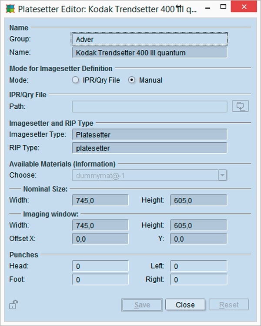Click the 'Available Materials (Information)' heading
The width and height of the screenshot is (261, 326).
pyautogui.click(x=62, y=164)
